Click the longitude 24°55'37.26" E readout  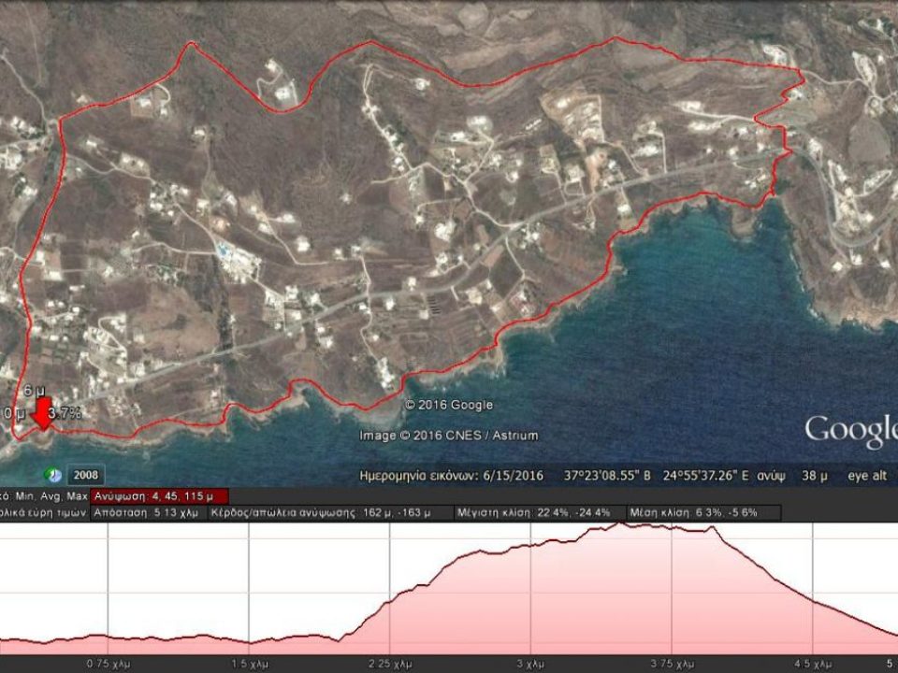705,476
